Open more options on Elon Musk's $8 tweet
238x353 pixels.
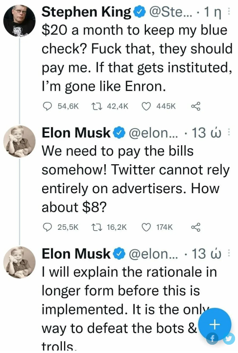coord(229,132)
